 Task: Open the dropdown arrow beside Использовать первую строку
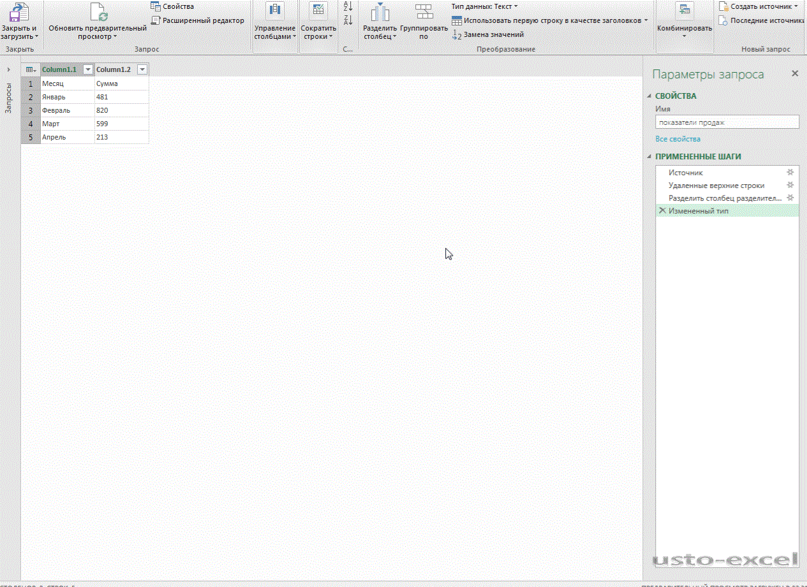pyautogui.click(x=646, y=20)
